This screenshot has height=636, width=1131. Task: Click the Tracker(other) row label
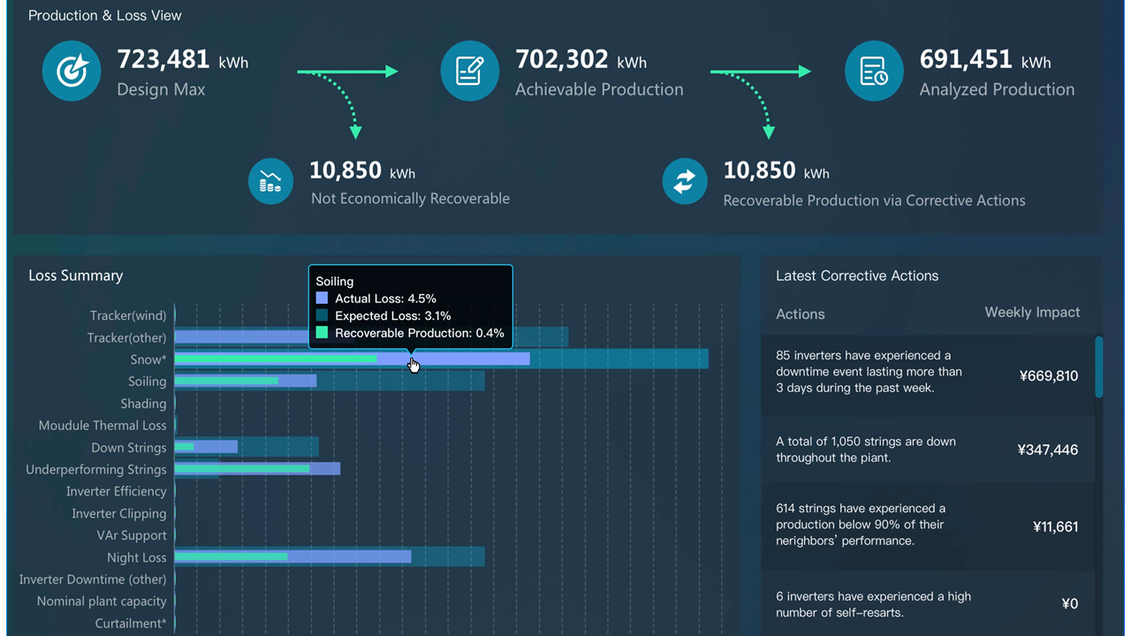click(x=126, y=337)
